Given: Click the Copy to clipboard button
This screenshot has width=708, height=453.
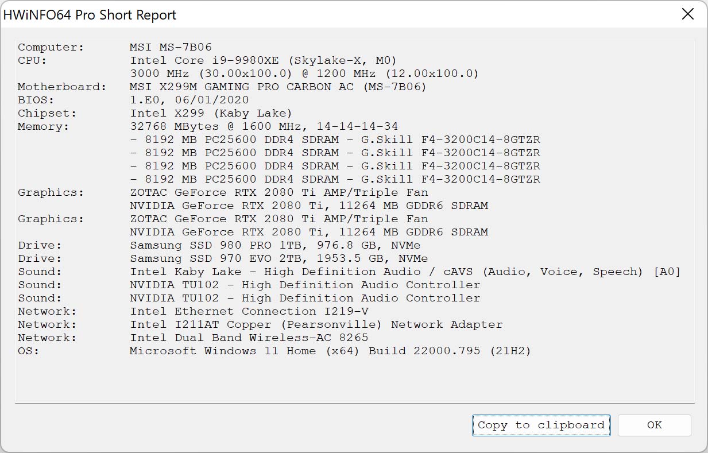Looking at the screenshot, I should (541, 425).
